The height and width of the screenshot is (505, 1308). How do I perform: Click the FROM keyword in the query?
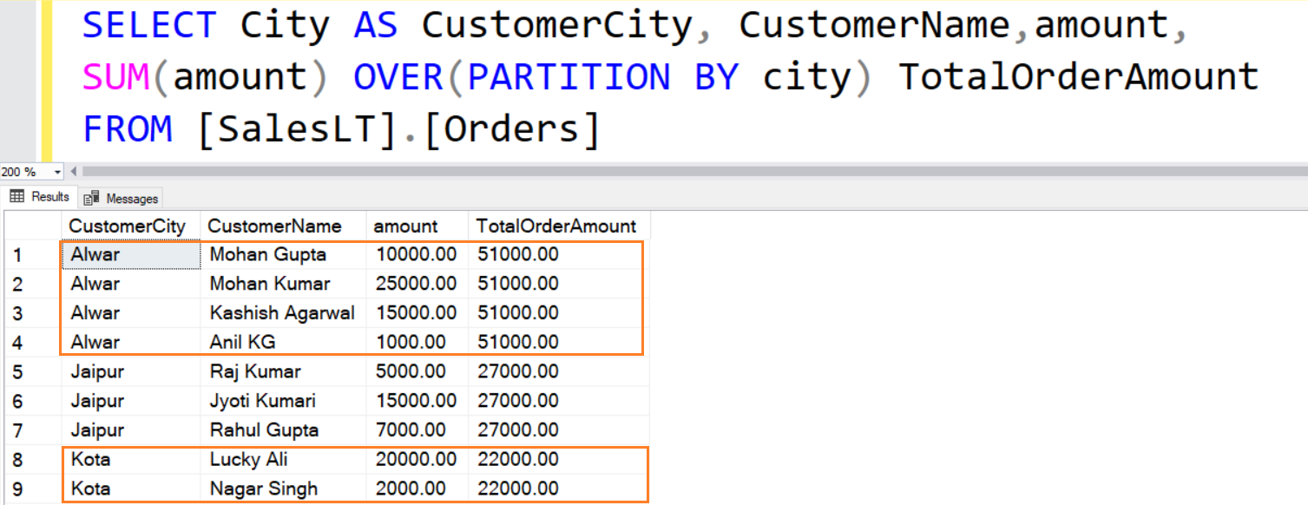point(128,129)
